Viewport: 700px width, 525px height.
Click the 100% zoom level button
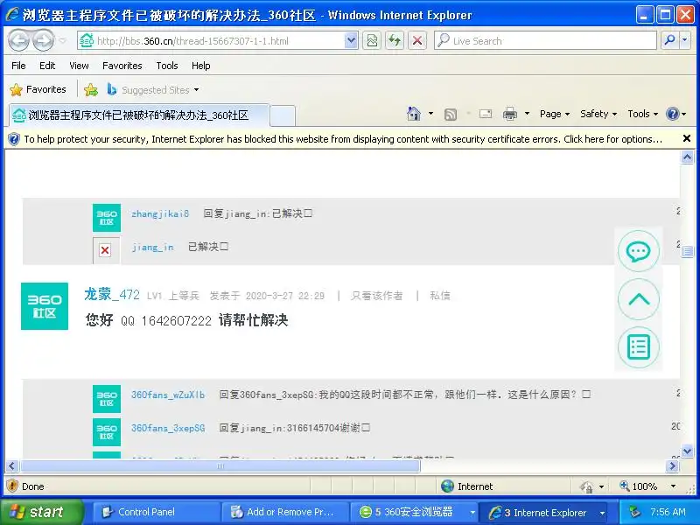pos(639,486)
